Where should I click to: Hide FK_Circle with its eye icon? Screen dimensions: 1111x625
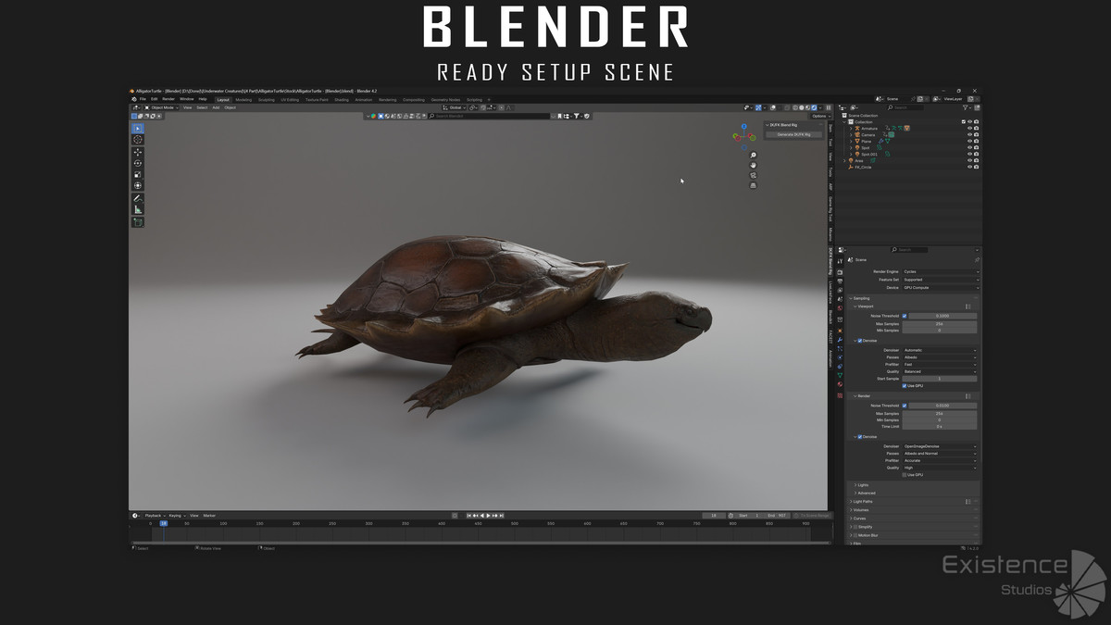click(x=969, y=167)
